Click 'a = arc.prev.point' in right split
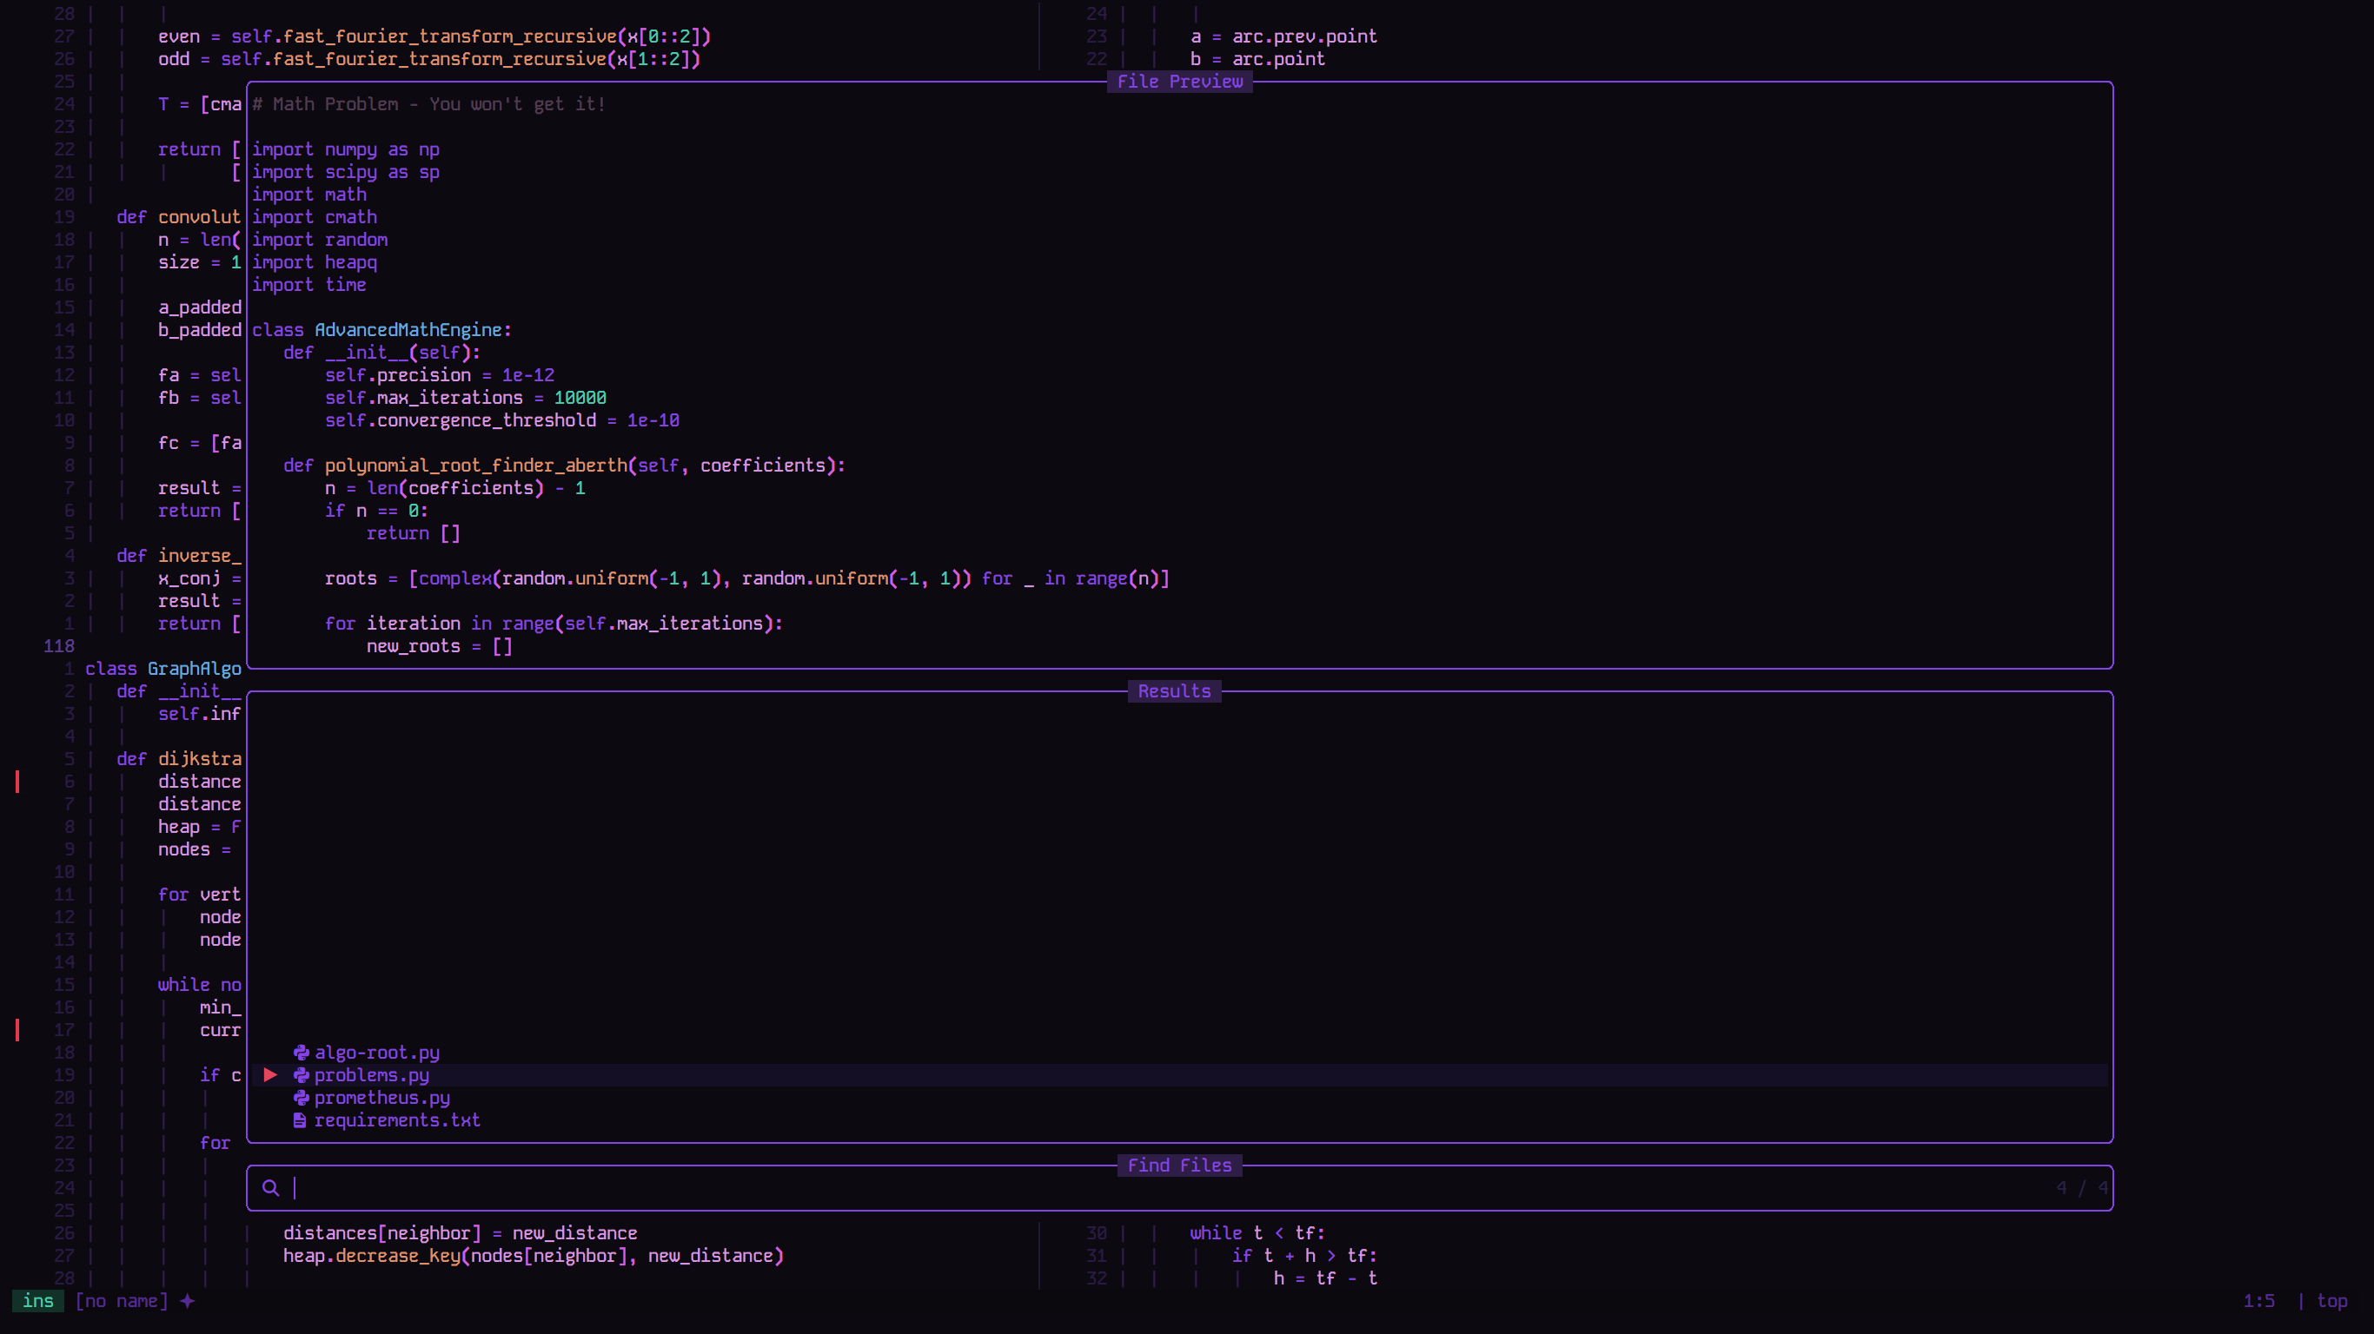 [1283, 36]
